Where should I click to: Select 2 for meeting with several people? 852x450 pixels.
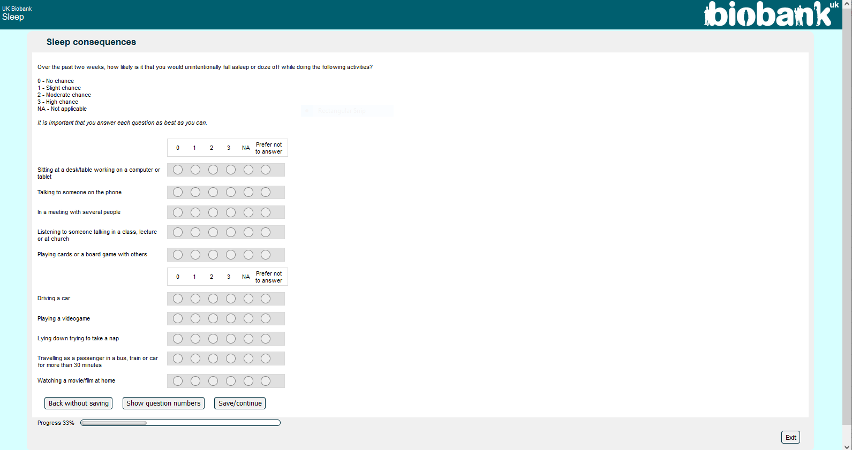213,212
